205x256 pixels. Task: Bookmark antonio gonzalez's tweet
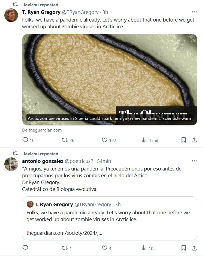click(x=184, y=248)
